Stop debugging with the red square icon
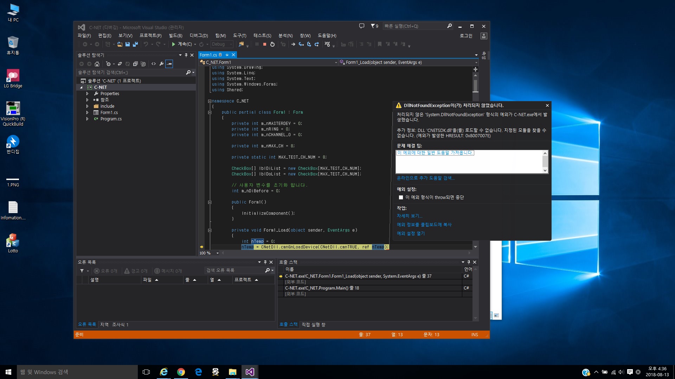 tap(265, 44)
